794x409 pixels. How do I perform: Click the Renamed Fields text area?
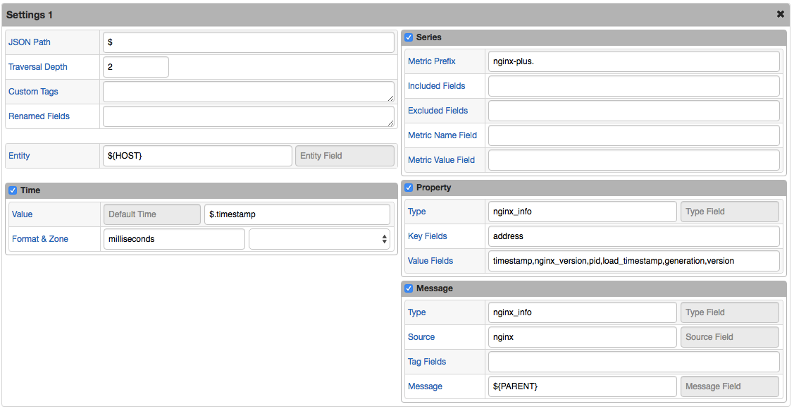tap(249, 116)
